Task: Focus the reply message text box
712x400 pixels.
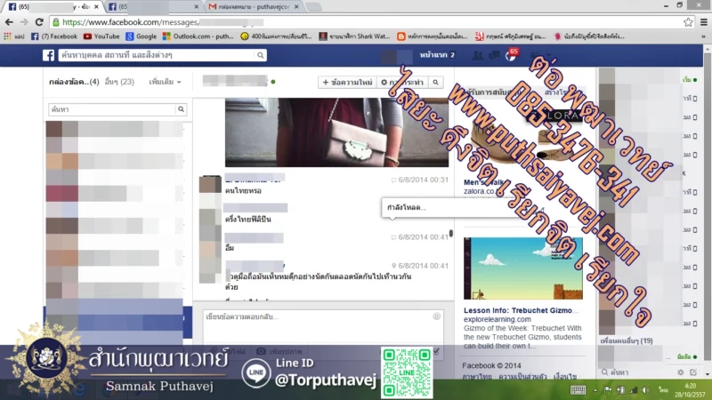Action: [x=323, y=326]
